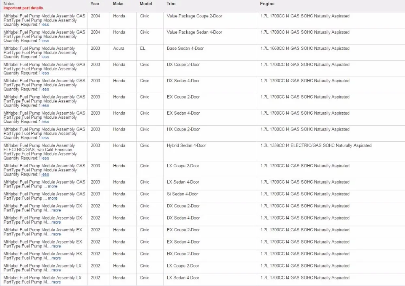Collapse notes for 2003 EX Coupe 2-Door row

point(45,105)
